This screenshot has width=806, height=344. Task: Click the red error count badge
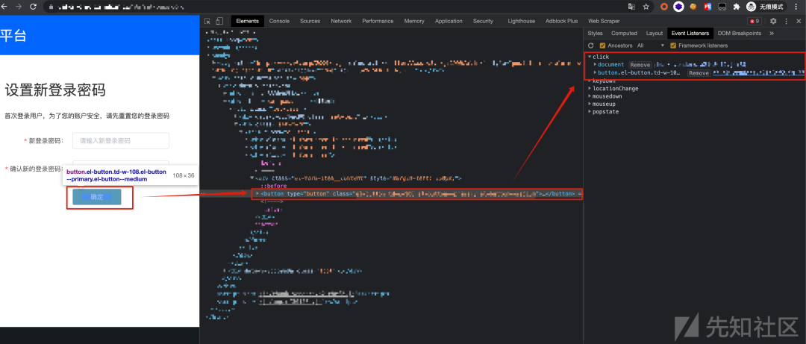pyautogui.click(x=755, y=21)
